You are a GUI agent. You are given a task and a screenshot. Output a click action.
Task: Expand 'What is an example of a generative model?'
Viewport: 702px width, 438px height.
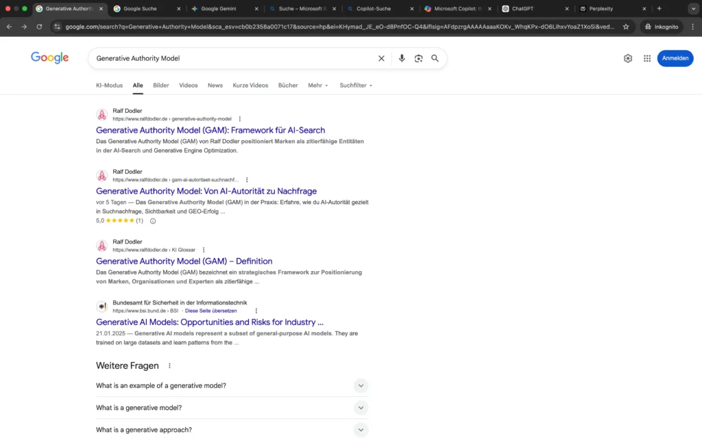(361, 385)
